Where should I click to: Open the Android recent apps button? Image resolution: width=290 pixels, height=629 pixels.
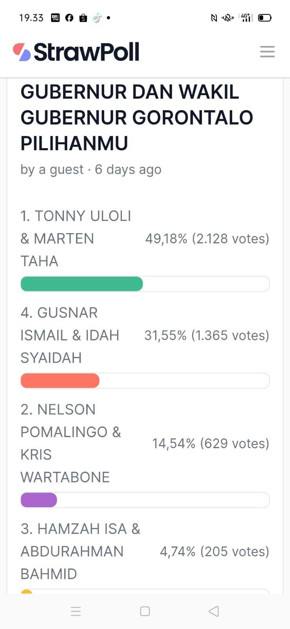pos(76,611)
